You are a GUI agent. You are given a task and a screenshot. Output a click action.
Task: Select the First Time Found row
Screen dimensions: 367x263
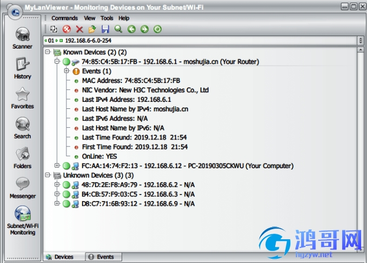(x=135, y=147)
